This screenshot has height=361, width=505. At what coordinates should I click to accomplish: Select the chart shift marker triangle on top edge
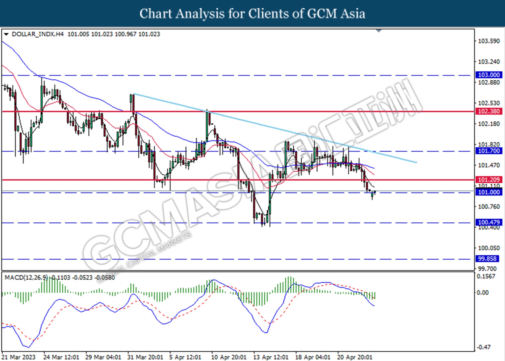[x=379, y=31]
